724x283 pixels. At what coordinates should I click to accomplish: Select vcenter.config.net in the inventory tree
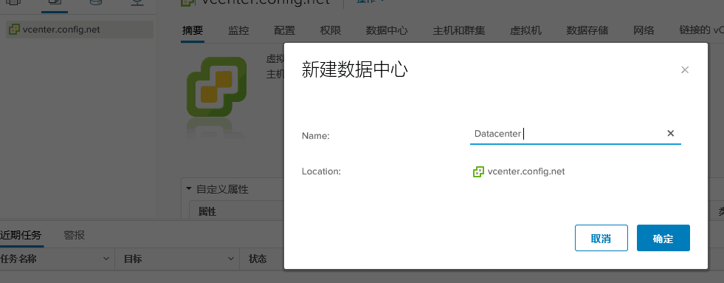click(x=61, y=30)
